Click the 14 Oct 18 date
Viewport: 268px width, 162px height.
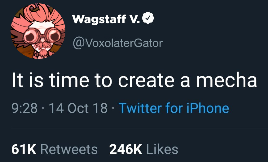(x=78, y=108)
